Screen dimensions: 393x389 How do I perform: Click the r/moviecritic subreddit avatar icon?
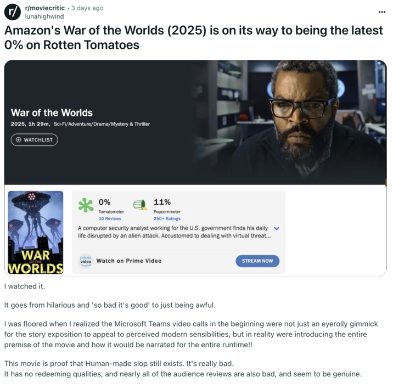pos(12,12)
